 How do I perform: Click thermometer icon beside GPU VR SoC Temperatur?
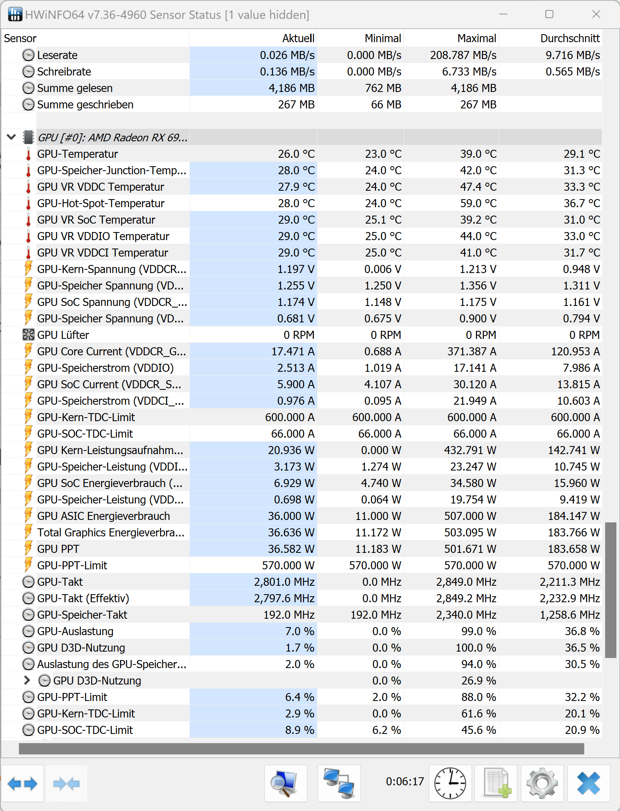(x=28, y=220)
